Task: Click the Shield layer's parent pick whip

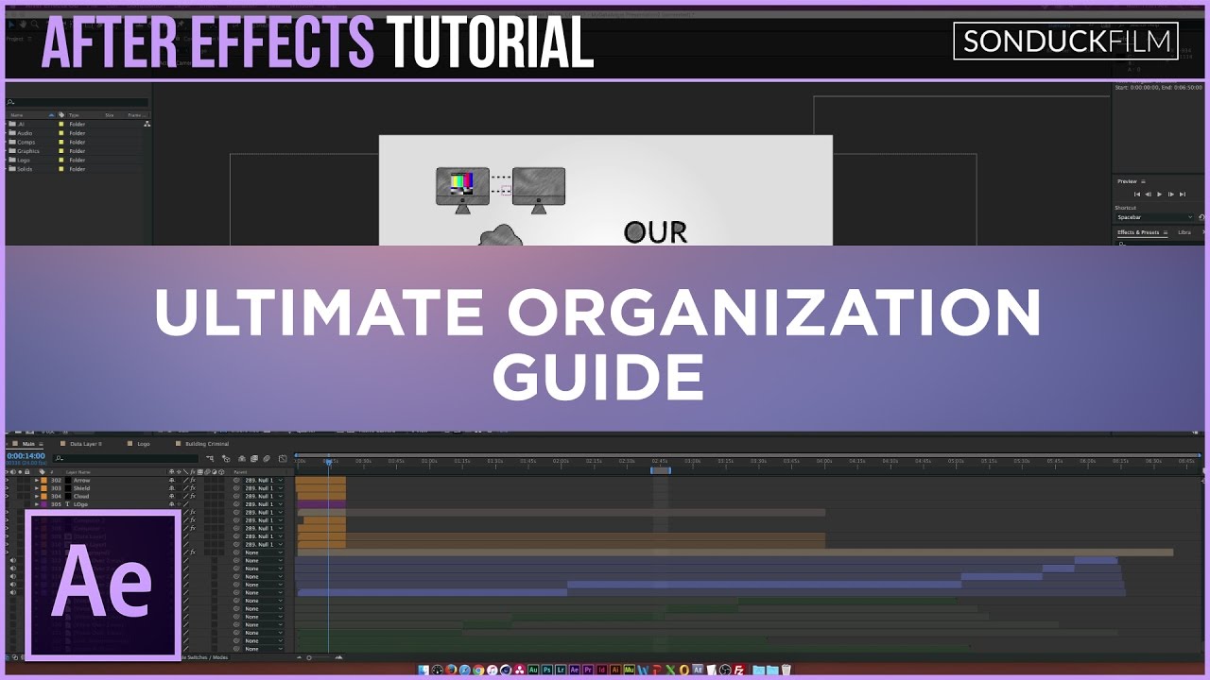Action: pos(236,488)
